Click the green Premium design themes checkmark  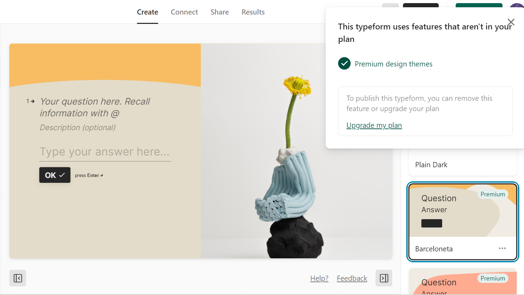click(344, 64)
